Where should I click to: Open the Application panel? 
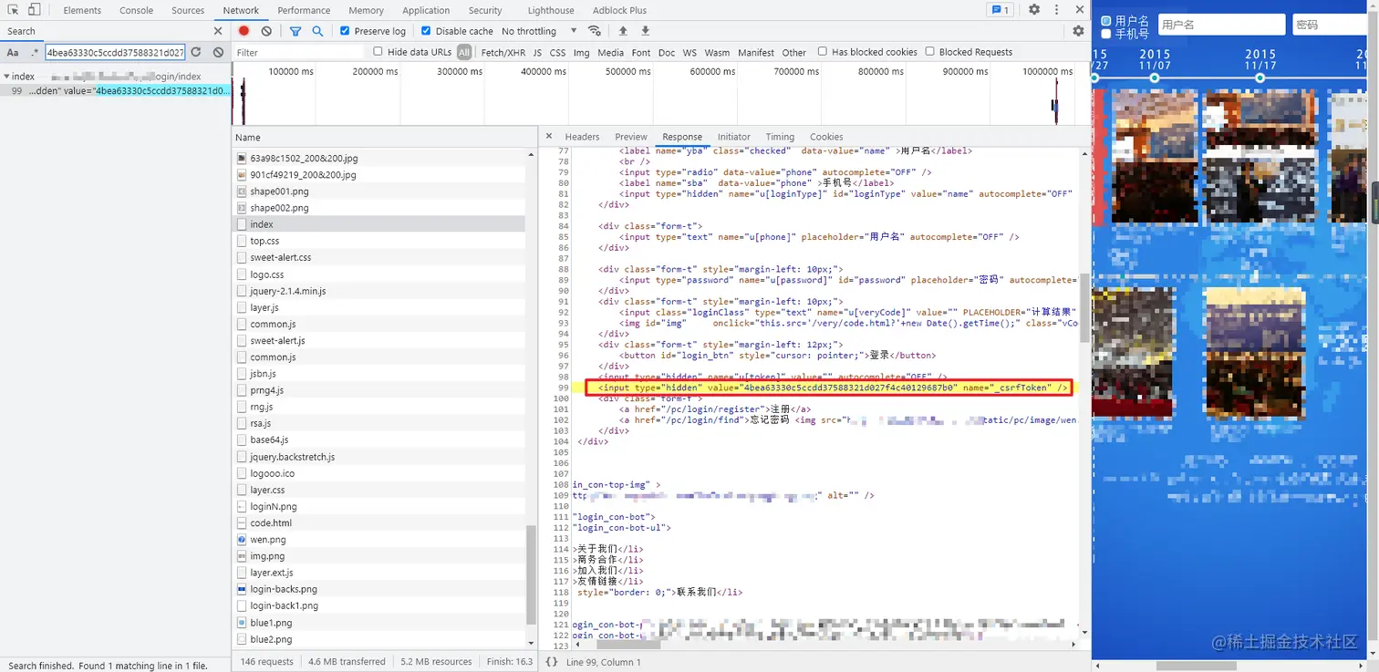(426, 10)
